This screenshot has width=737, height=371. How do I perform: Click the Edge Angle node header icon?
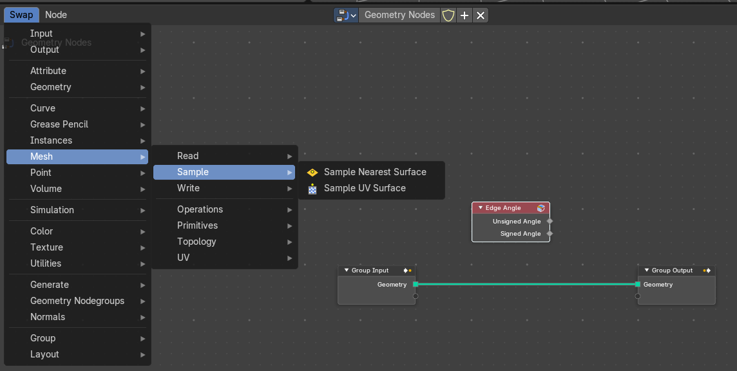click(x=541, y=208)
